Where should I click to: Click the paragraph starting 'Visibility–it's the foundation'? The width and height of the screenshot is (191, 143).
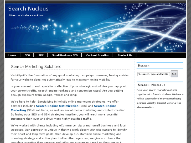point(70,77)
